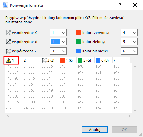
Task: Click the cell value -17.558
Action: [x=12, y=108]
